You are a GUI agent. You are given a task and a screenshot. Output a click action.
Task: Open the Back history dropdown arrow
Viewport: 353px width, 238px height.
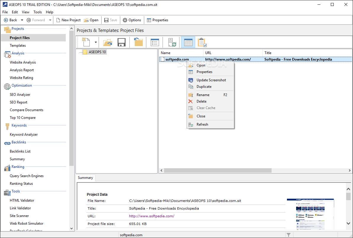click(22, 20)
